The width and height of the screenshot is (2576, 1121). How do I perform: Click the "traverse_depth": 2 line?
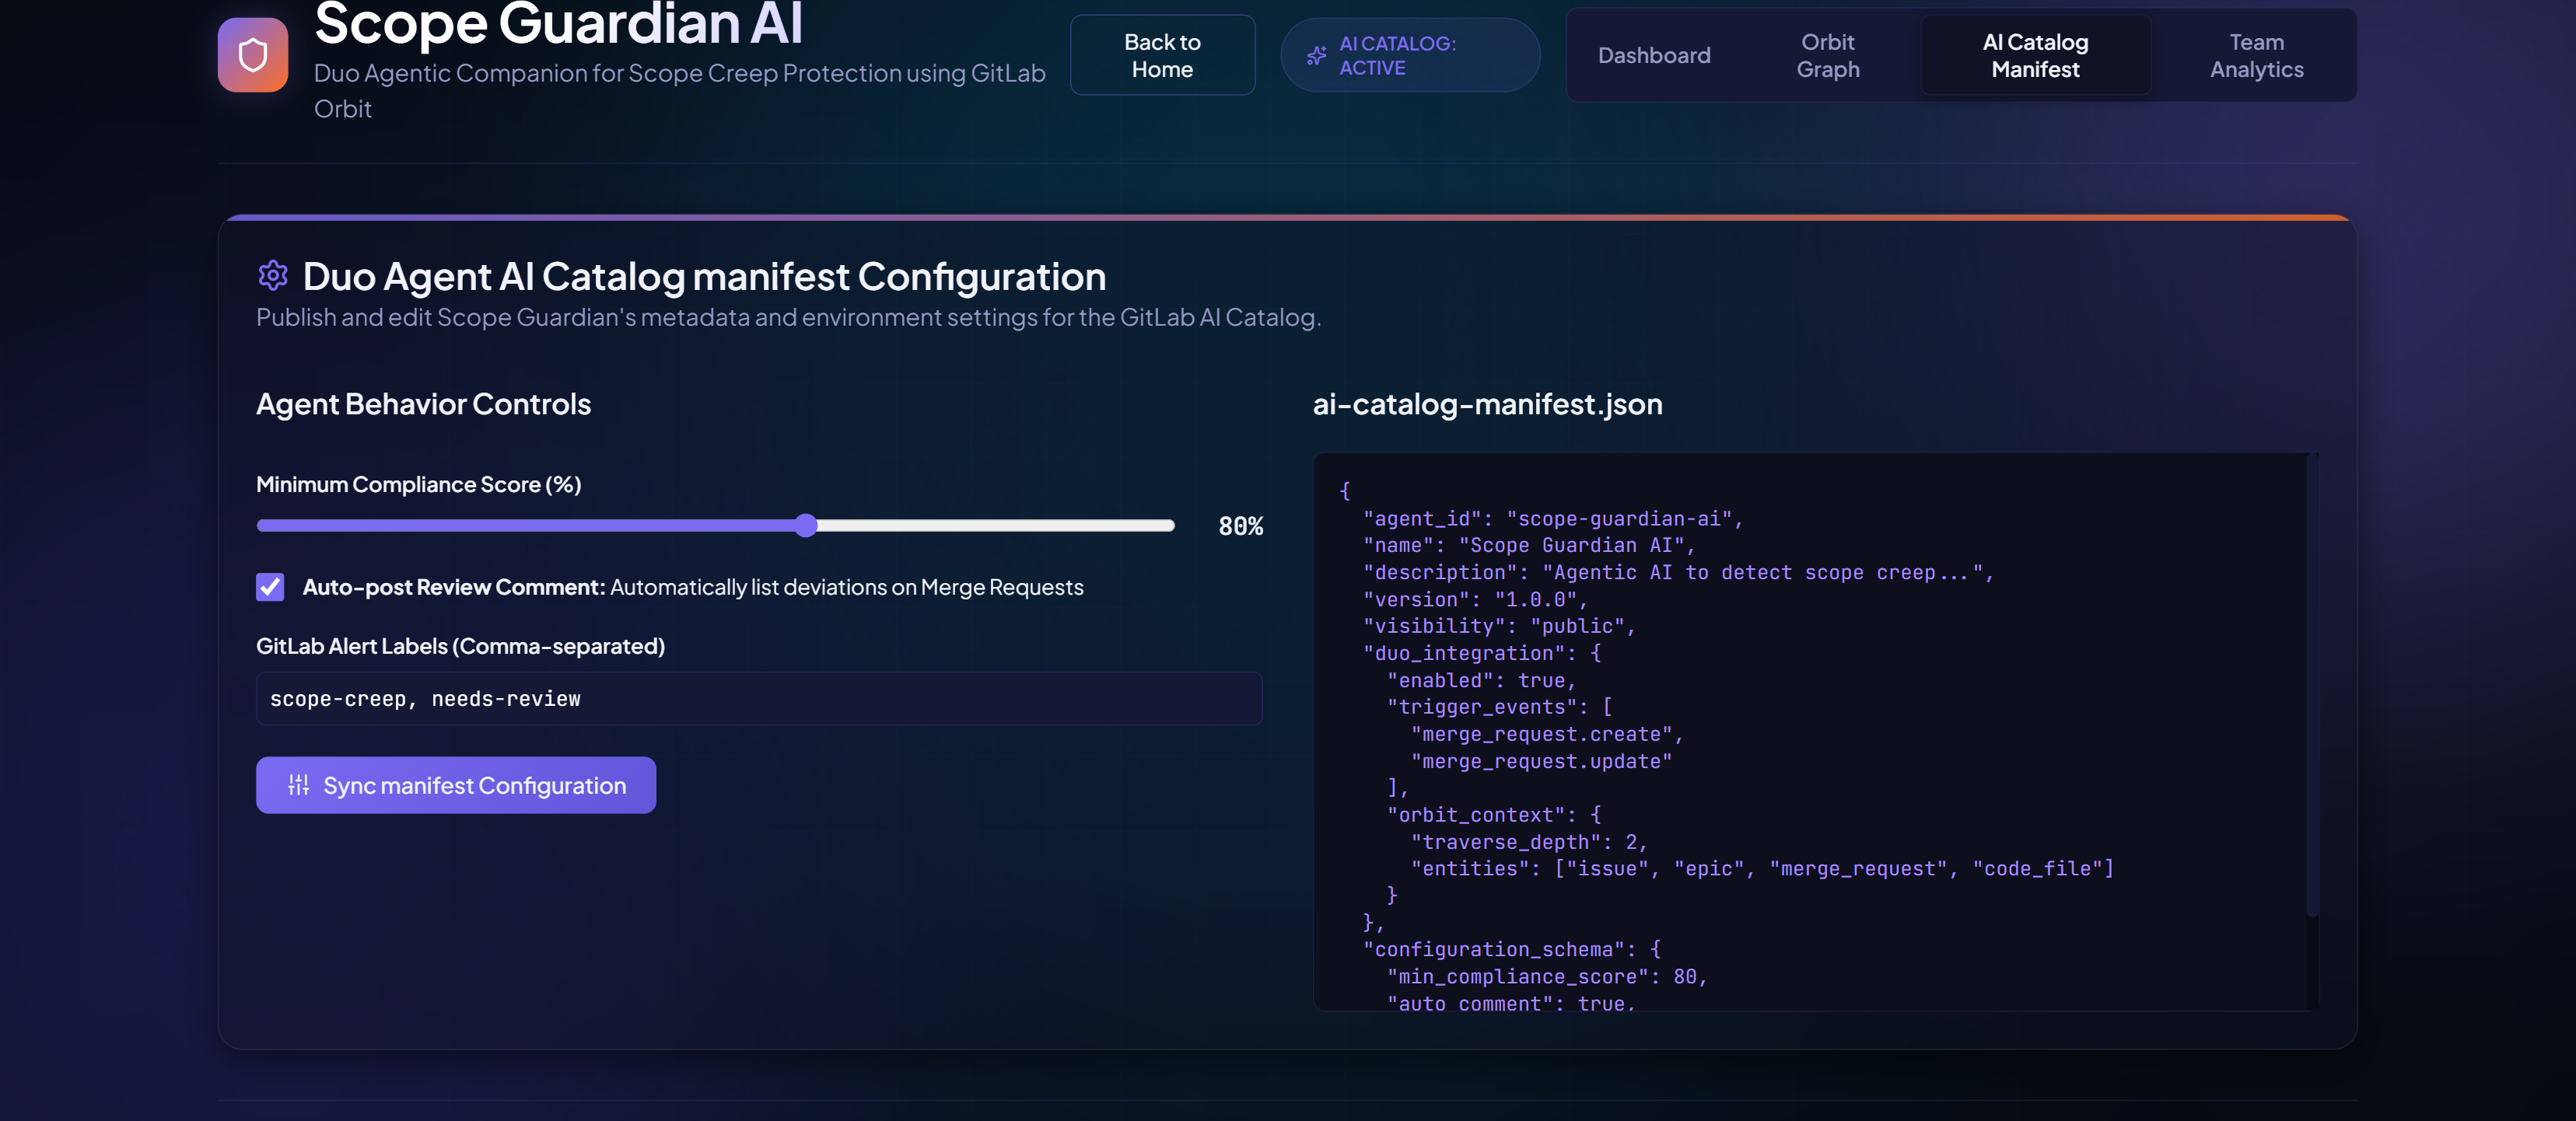point(1529,841)
